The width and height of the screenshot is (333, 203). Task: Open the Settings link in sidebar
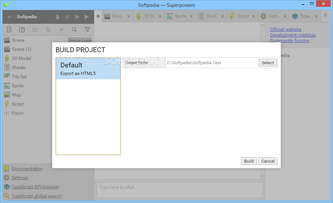pyautogui.click(x=20, y=178)
